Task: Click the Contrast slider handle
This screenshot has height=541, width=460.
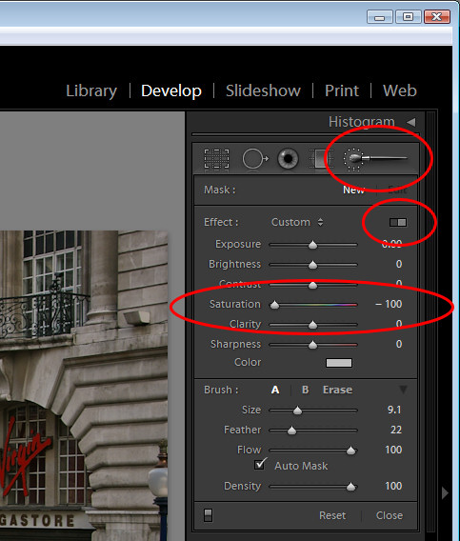Action: point(312,285)
